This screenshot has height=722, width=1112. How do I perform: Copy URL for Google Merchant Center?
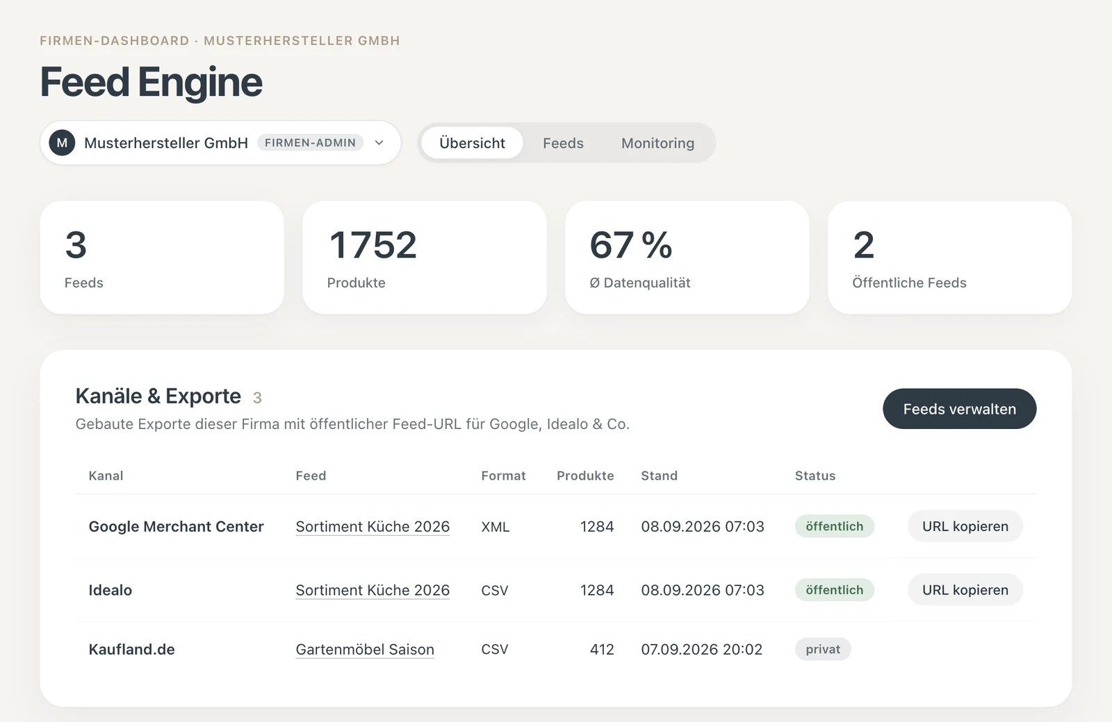pyautogui.click(x=965, y=526)
